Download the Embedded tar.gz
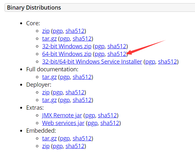Viewport: 195px width, 157px height. (x=49, y=138)
